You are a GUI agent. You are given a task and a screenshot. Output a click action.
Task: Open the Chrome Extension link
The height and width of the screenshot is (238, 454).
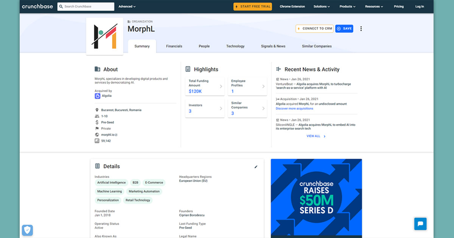(292, 6)
